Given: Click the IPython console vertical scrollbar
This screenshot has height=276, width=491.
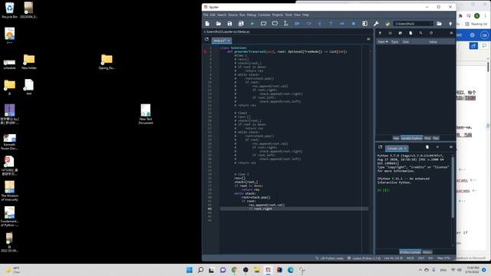Looking at the screenshot, I should pyautogui.click(x=453, y=187).
